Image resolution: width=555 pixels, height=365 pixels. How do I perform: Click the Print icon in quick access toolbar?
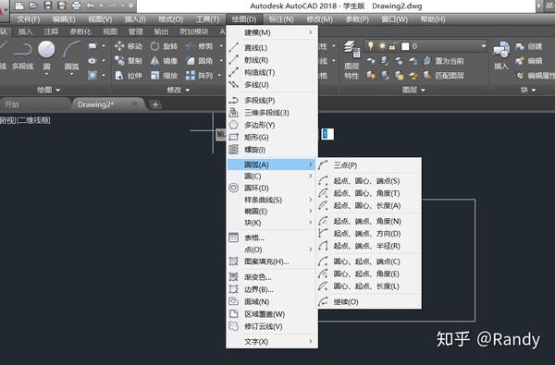pyautogui.click(x=76, y=6)
